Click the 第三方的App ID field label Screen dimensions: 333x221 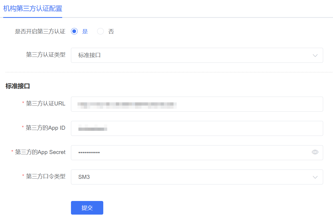[x=46, y=128]
